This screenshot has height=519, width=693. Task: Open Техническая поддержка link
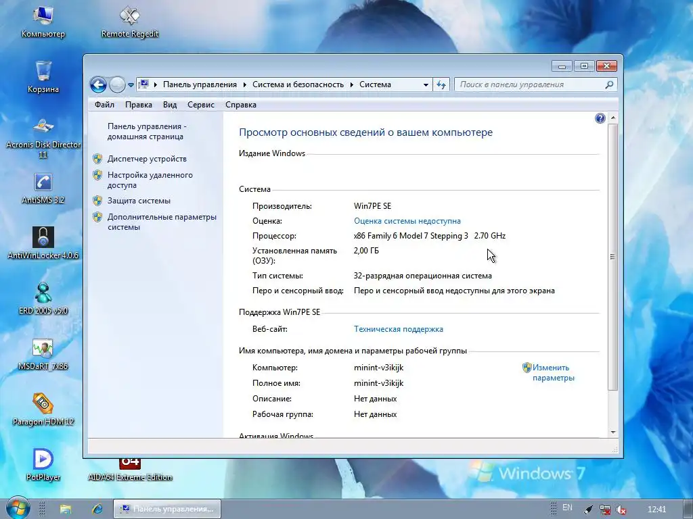(x=398, y=329)
